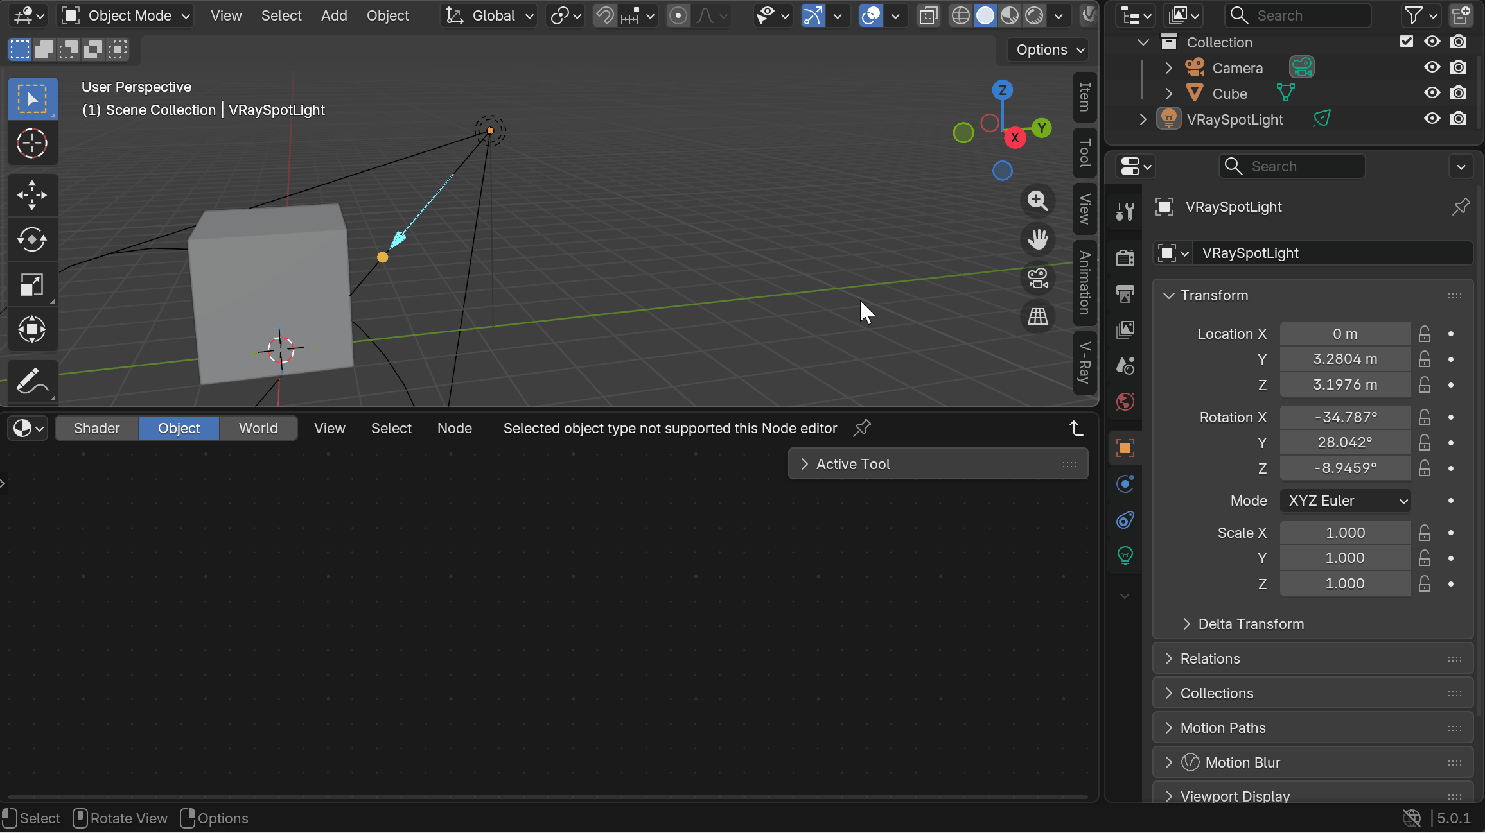Viewport: 1485px width, 833px height.
Task: Click the Z axis gizmo circle
Action: (1002, 90)
